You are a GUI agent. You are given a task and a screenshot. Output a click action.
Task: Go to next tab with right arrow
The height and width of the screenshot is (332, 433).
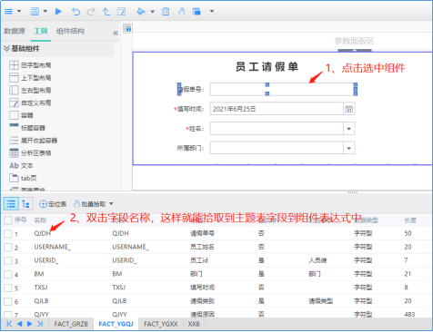pyautogui.click(x=30, y=324)
